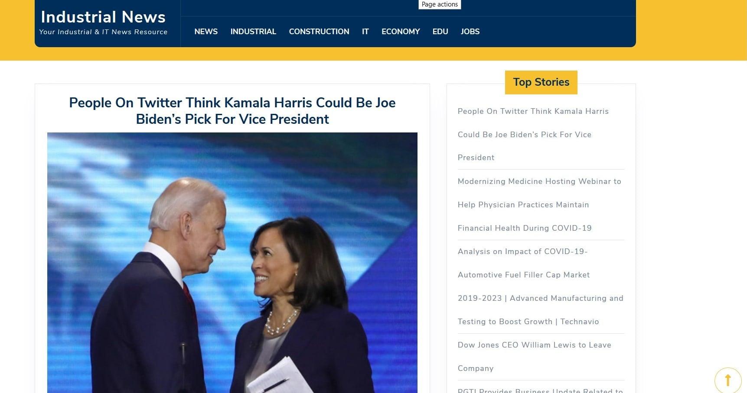Open the ECONOMY section
The image size is (747, 393).
pyautogui.click(x=401, y=32)
